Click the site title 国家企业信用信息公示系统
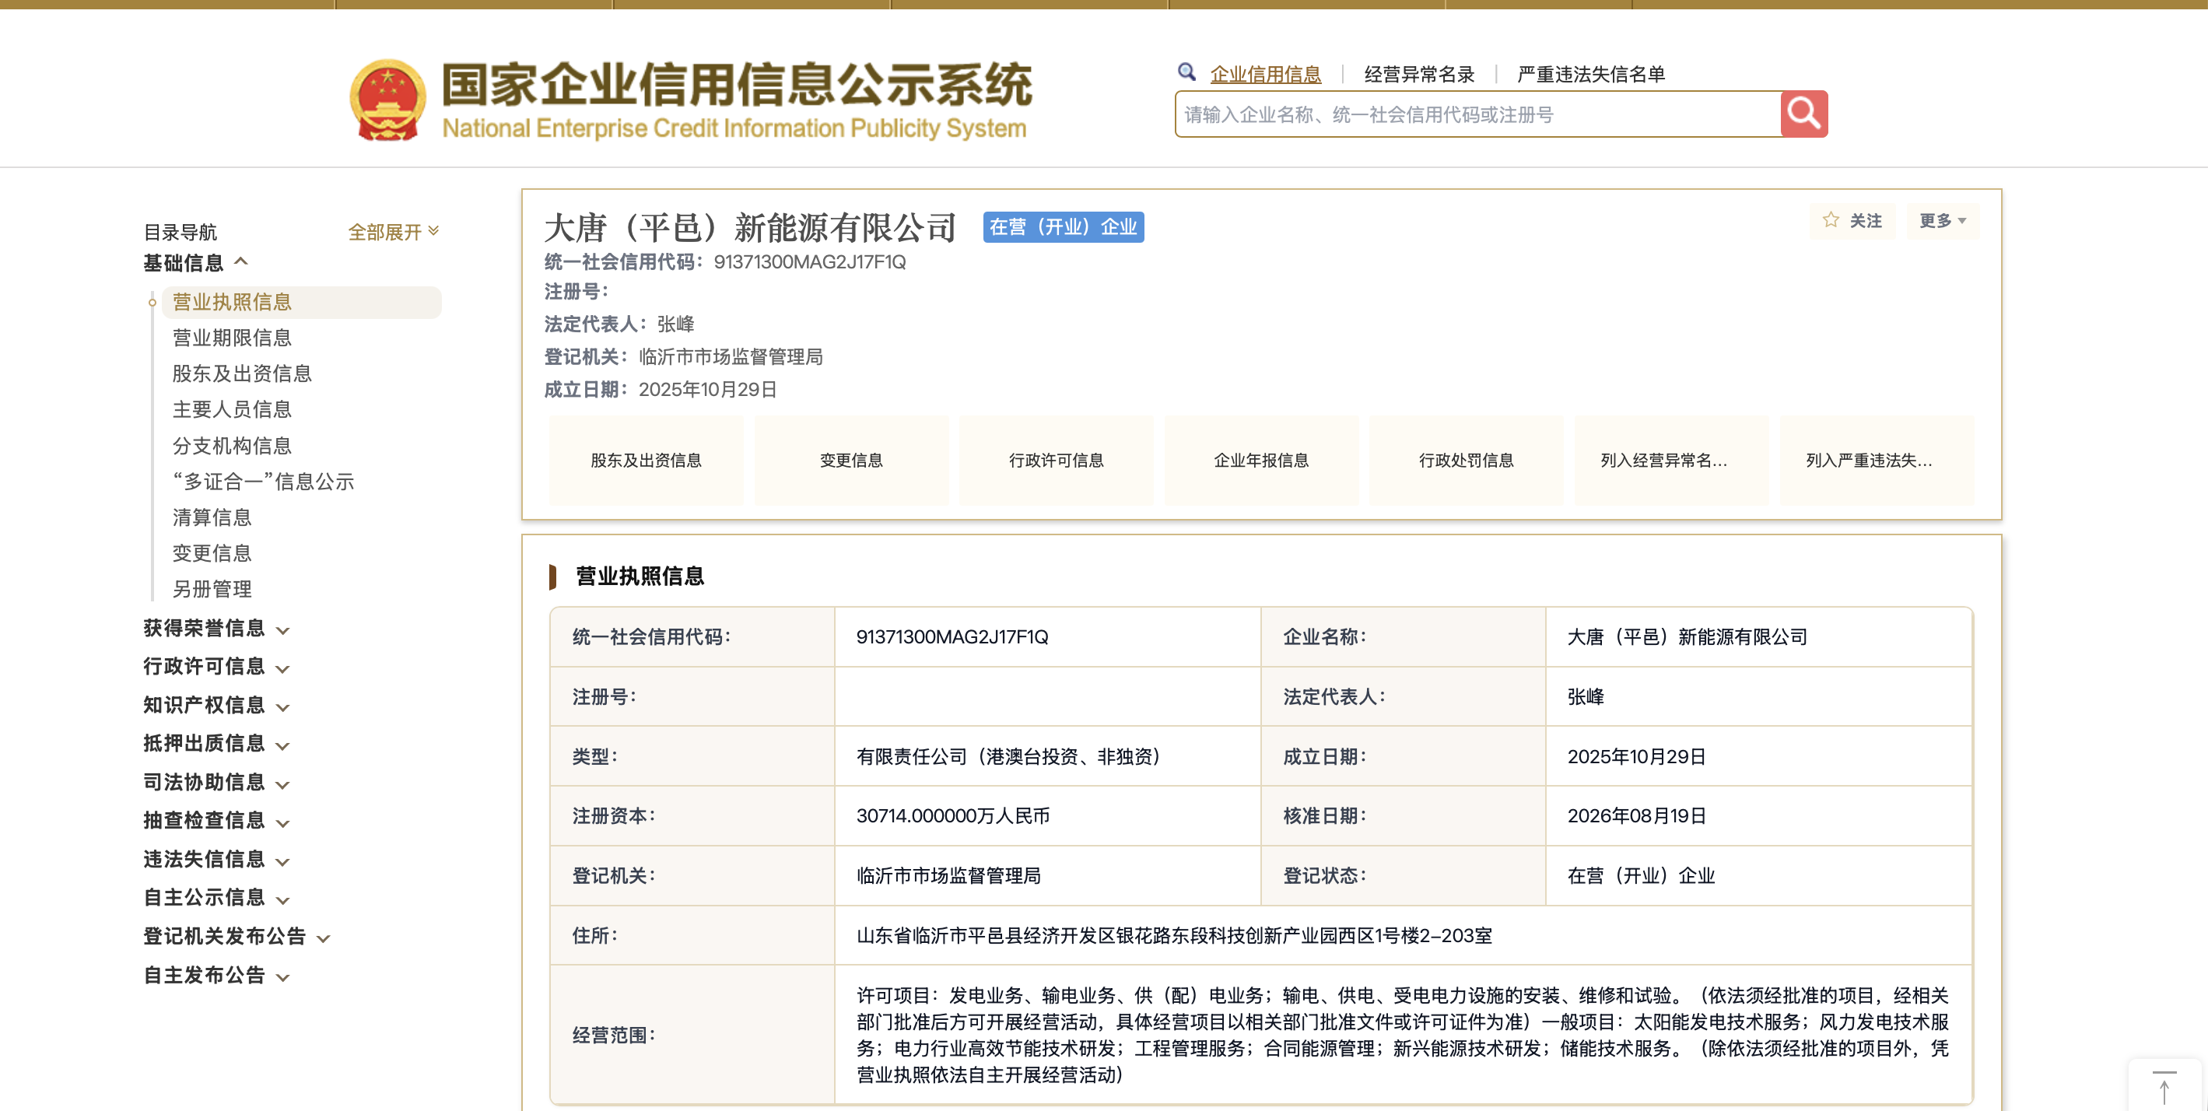The image size is (2208, 1111). pyautogui.click(x=737, y=84)
